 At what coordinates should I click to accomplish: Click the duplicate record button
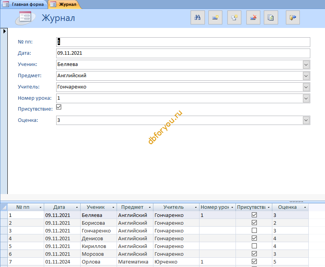234,17
